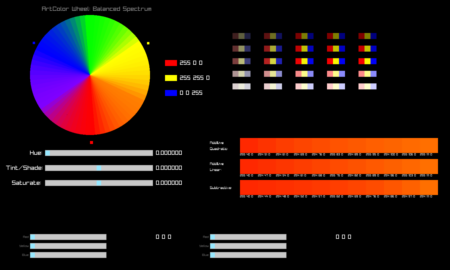Image resolution: width=450 pixels, height=270 pixels.
Task: Click the title ArtColor Wheel: Balanced Spectrum
Action: tap(97, 9)
